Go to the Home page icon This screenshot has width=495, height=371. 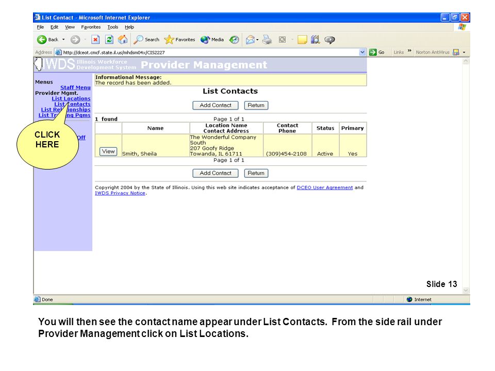click(x=123, y=40)
